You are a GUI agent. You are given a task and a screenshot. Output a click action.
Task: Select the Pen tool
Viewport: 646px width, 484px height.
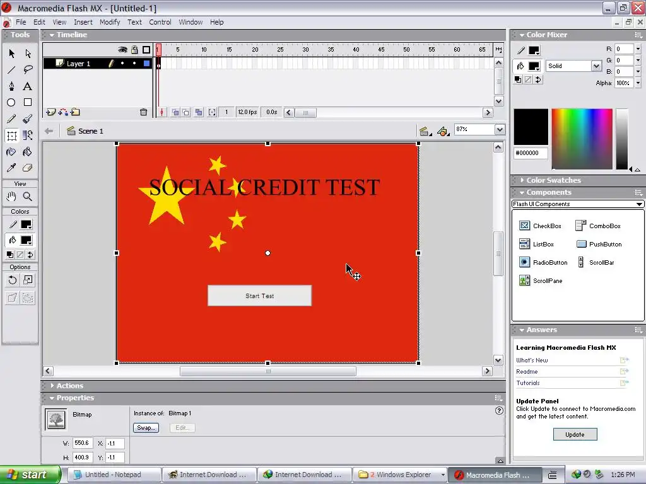point(11,86)
